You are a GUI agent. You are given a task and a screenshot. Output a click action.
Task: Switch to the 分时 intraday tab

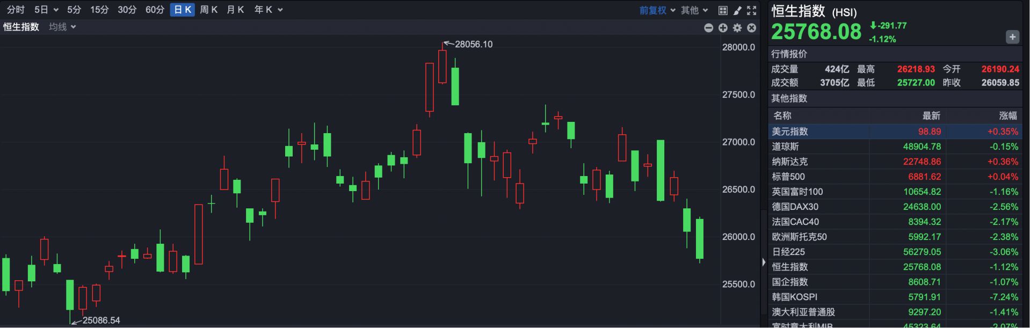click(x=16, y=10)
